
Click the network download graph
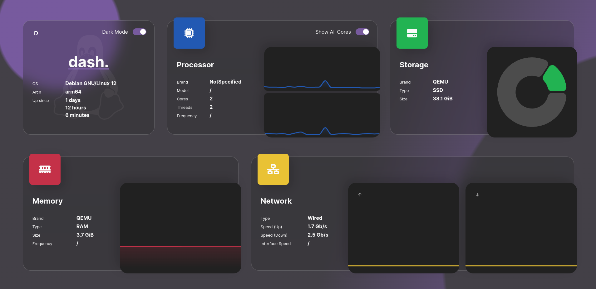tap(521, 228)
